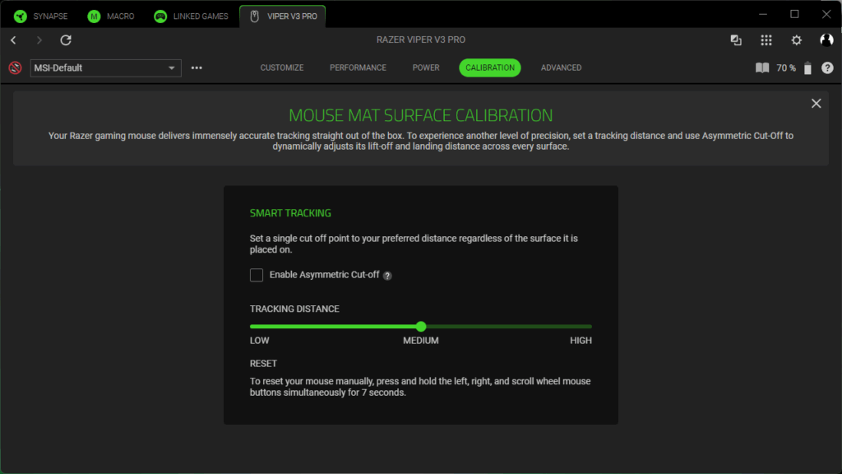Close the Mouse Mat Surface Calibration banner
This screenshot has height=474, width=842.
pyautogui.click(x=816, y=104)
